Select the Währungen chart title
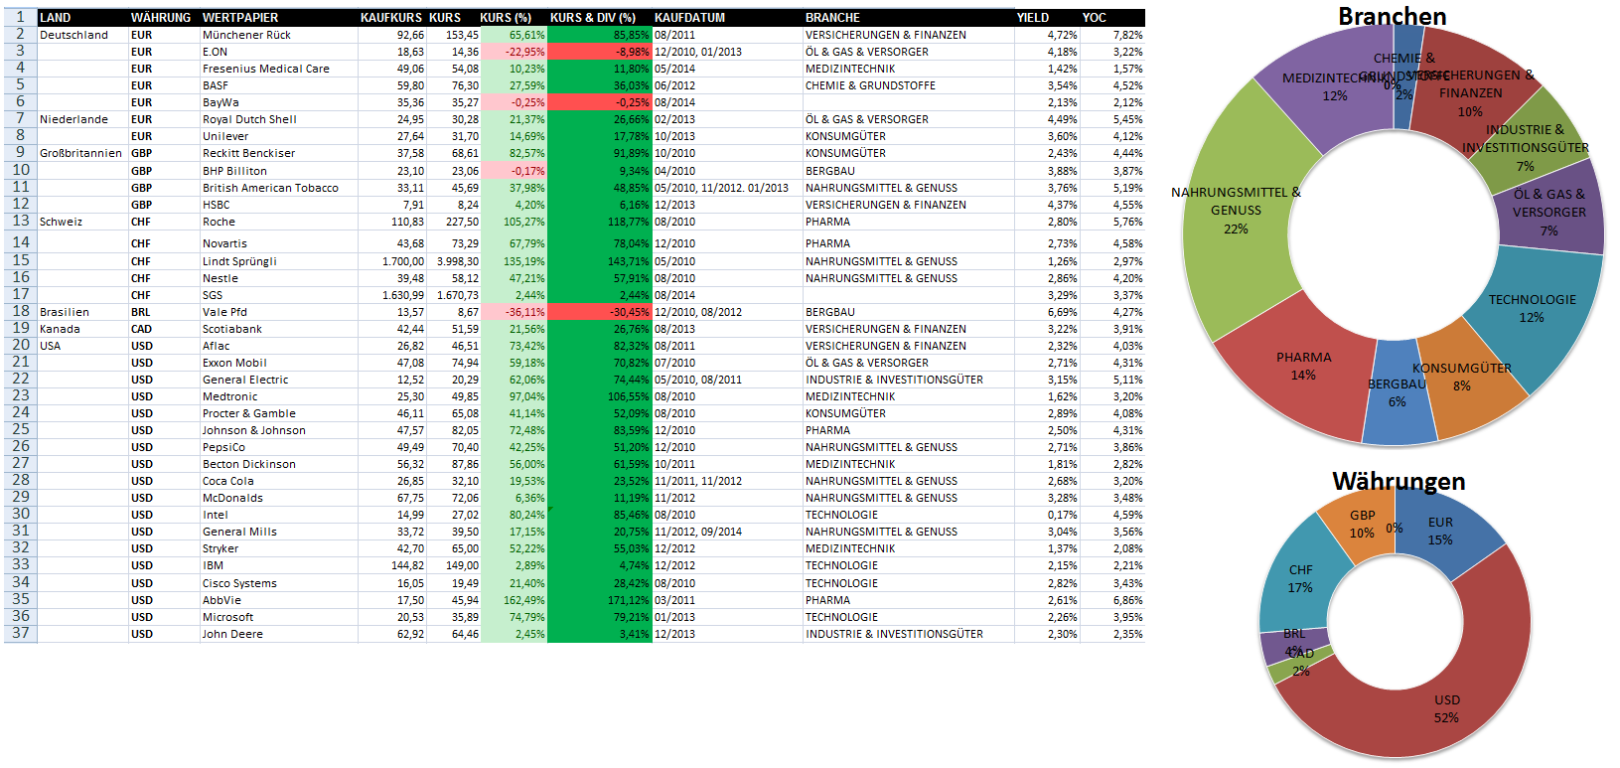1620x768 pixels. pos(1399,481)
